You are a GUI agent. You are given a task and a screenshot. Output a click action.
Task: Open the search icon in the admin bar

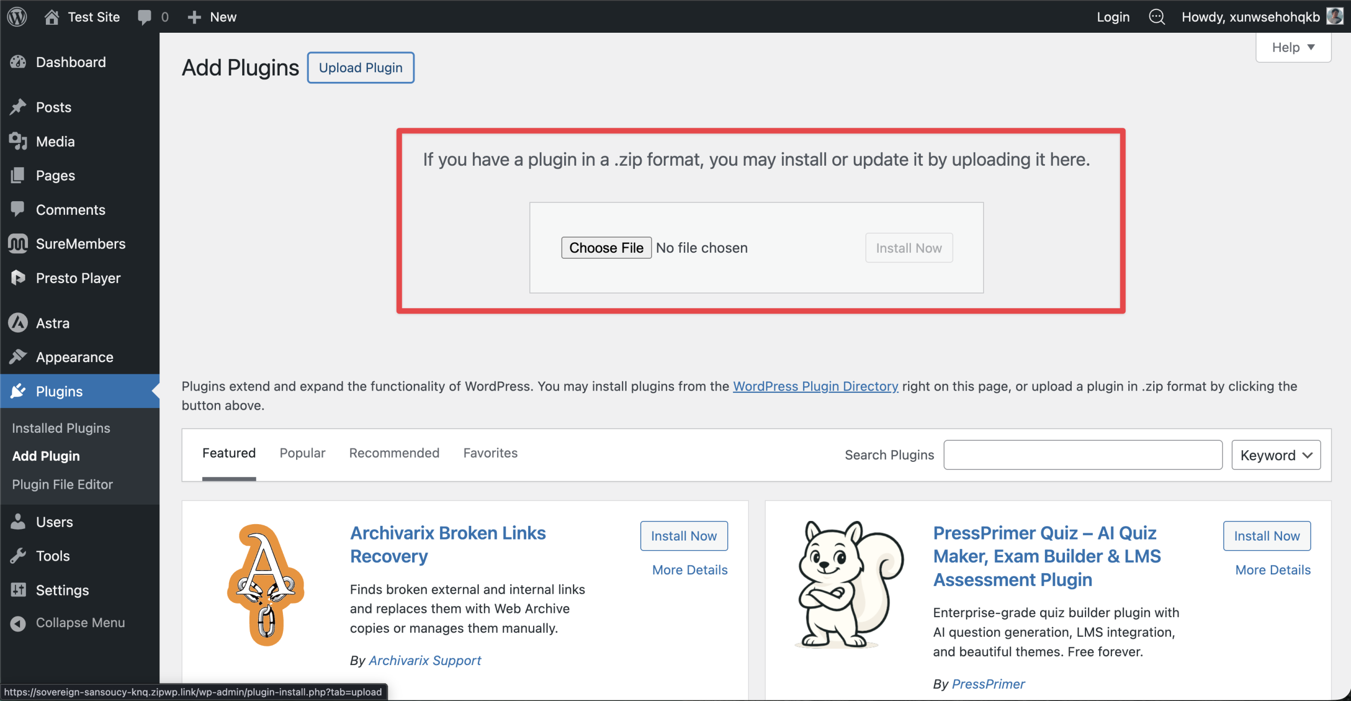[x=1156, y=16]
